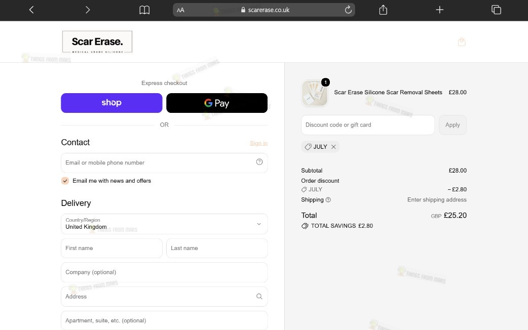This screenshot has width=528, height=330.
Task: Click the Apartment, suite, etc. field
Action: pos(164,320)
